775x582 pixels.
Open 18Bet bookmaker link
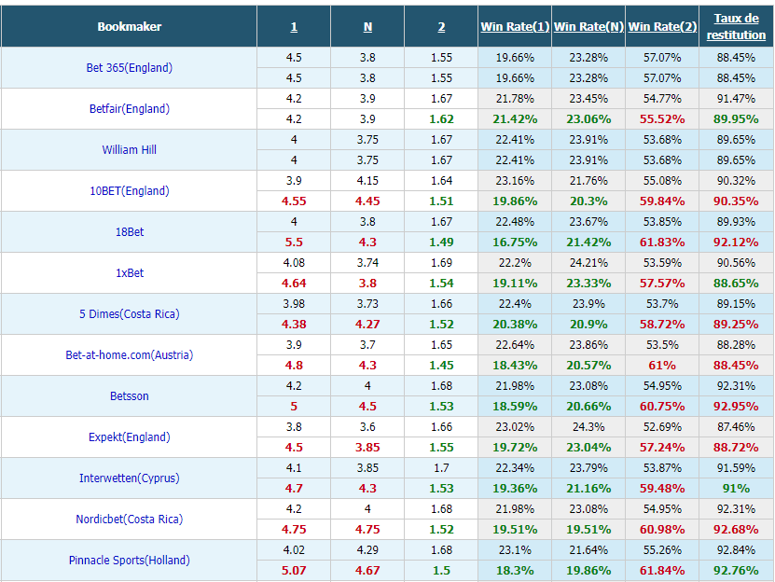click(x=129, y=232)
